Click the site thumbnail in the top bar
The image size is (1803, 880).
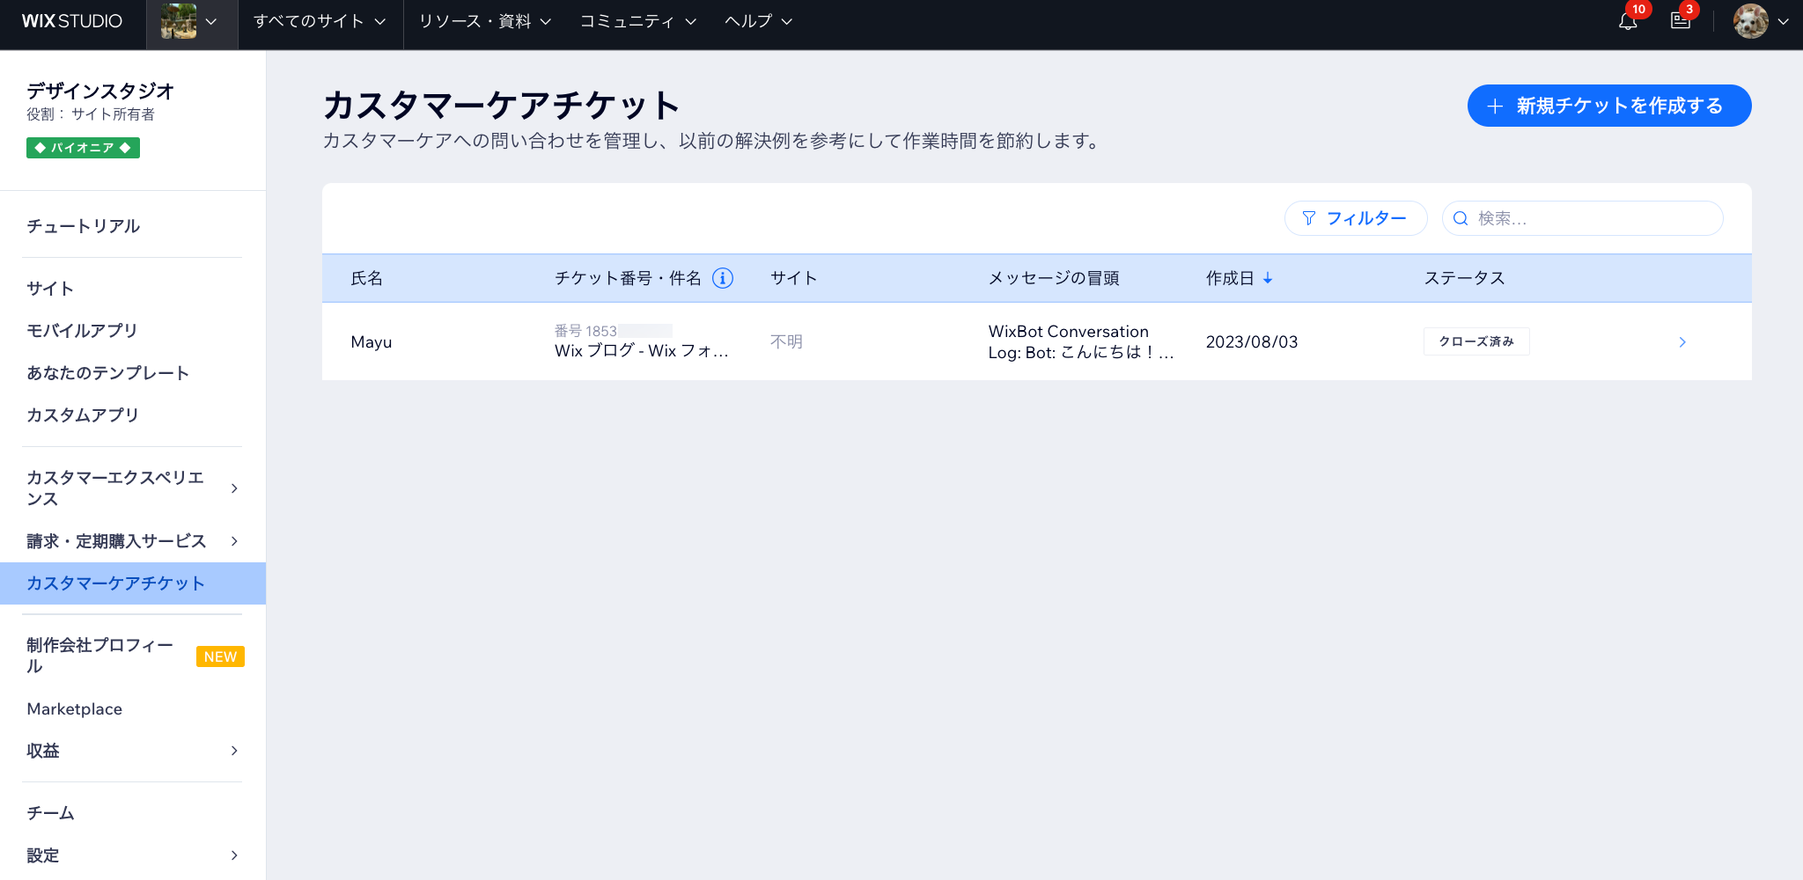click(179, 22)
